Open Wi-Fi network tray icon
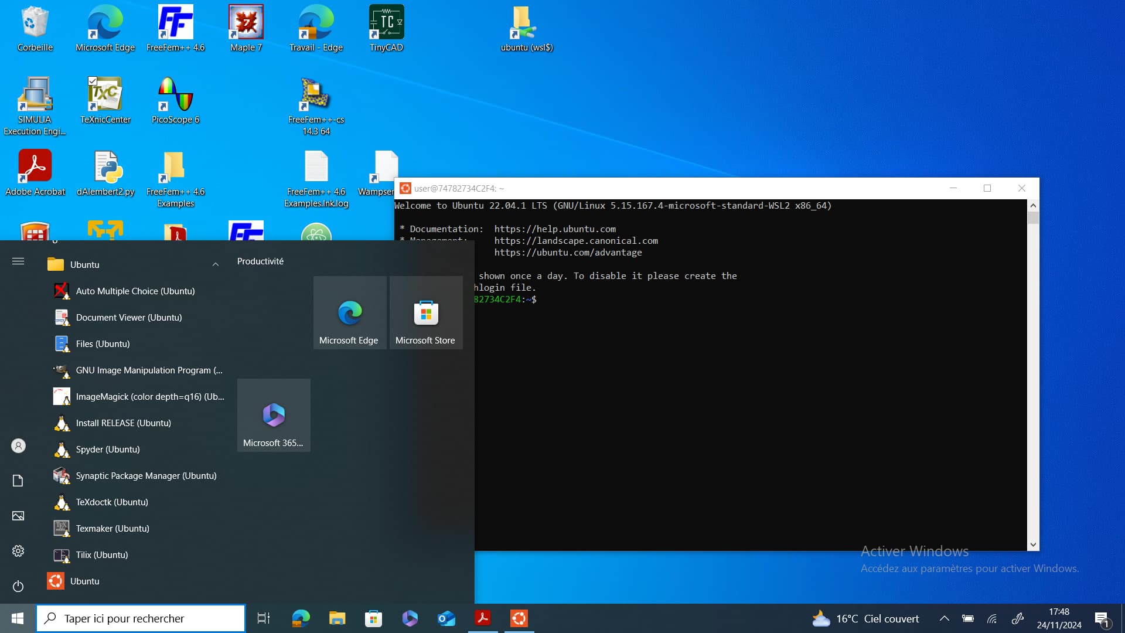This screenshot has width=1125, height=633. coord(992,618)
